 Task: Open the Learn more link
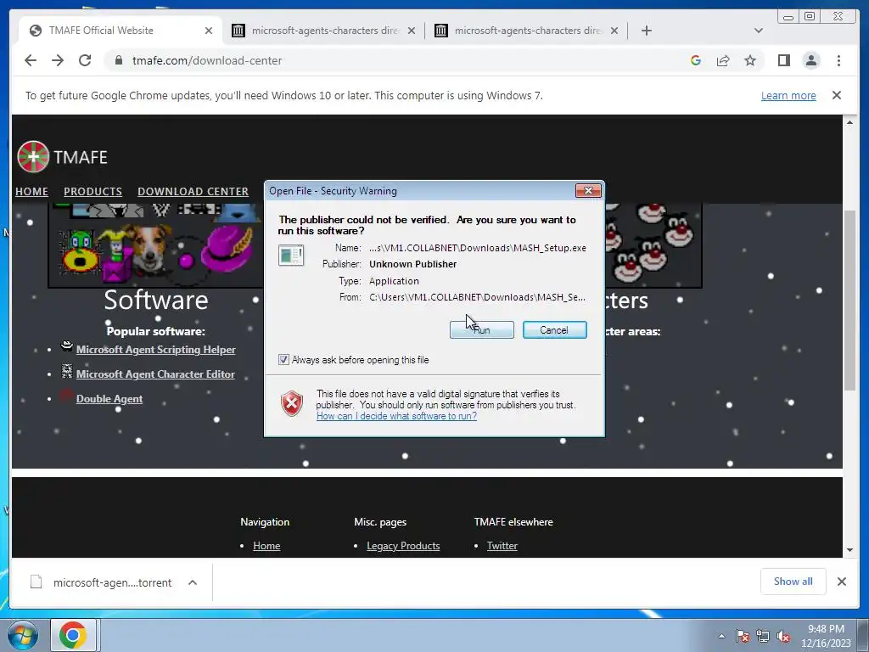click(x=788, y=95)
